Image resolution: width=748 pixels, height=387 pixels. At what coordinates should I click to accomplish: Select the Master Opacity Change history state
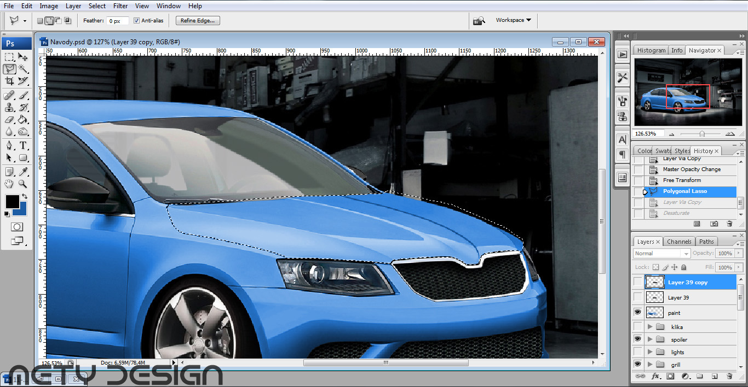(692, 169)
